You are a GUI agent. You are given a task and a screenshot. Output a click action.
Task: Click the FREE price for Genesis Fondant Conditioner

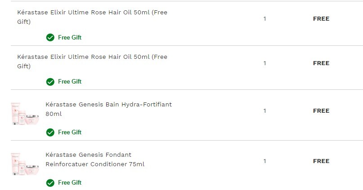pyautogui.click(x=321, y=161)
